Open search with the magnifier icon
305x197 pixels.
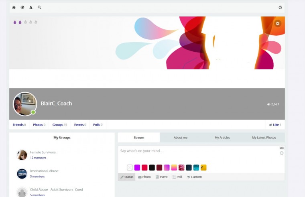pyautogui.click(x=39, y=7)
